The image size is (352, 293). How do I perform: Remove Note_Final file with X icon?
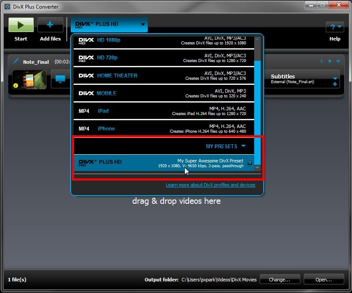338,62
